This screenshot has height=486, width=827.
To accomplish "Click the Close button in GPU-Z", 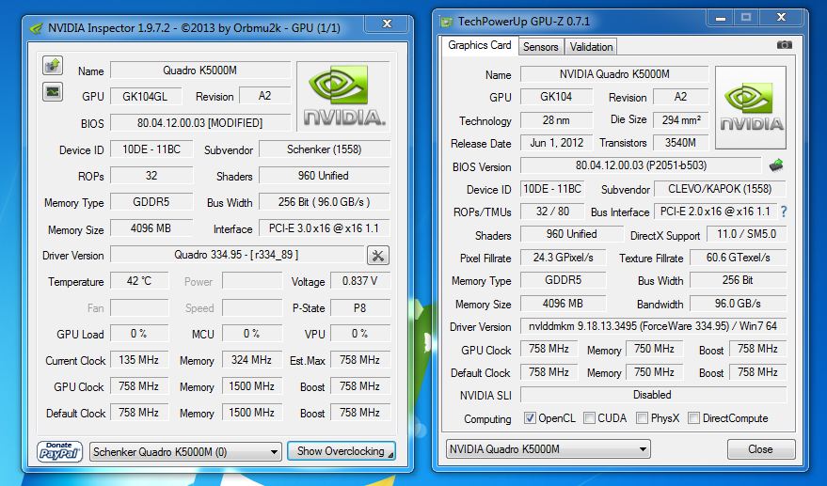I will click(x=760, y=449).
